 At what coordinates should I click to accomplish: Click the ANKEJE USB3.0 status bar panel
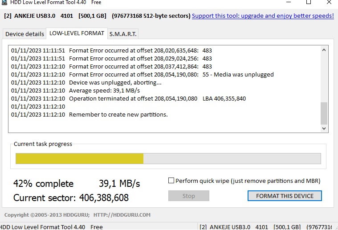click(267, 227)
